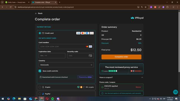Open Windows Start menu
This screenshot has height=101, width=180.
[x=3, y=99]
